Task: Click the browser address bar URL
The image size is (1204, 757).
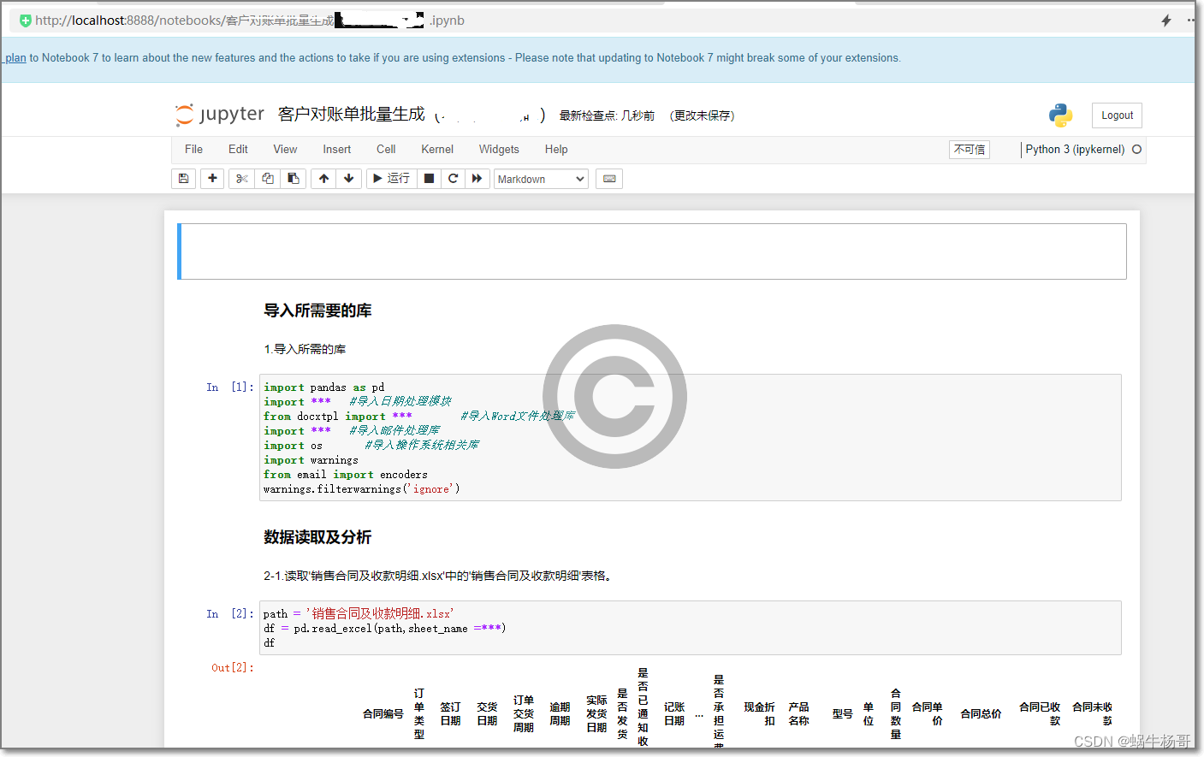Action: pyautogui.click(x=250, y=21)
